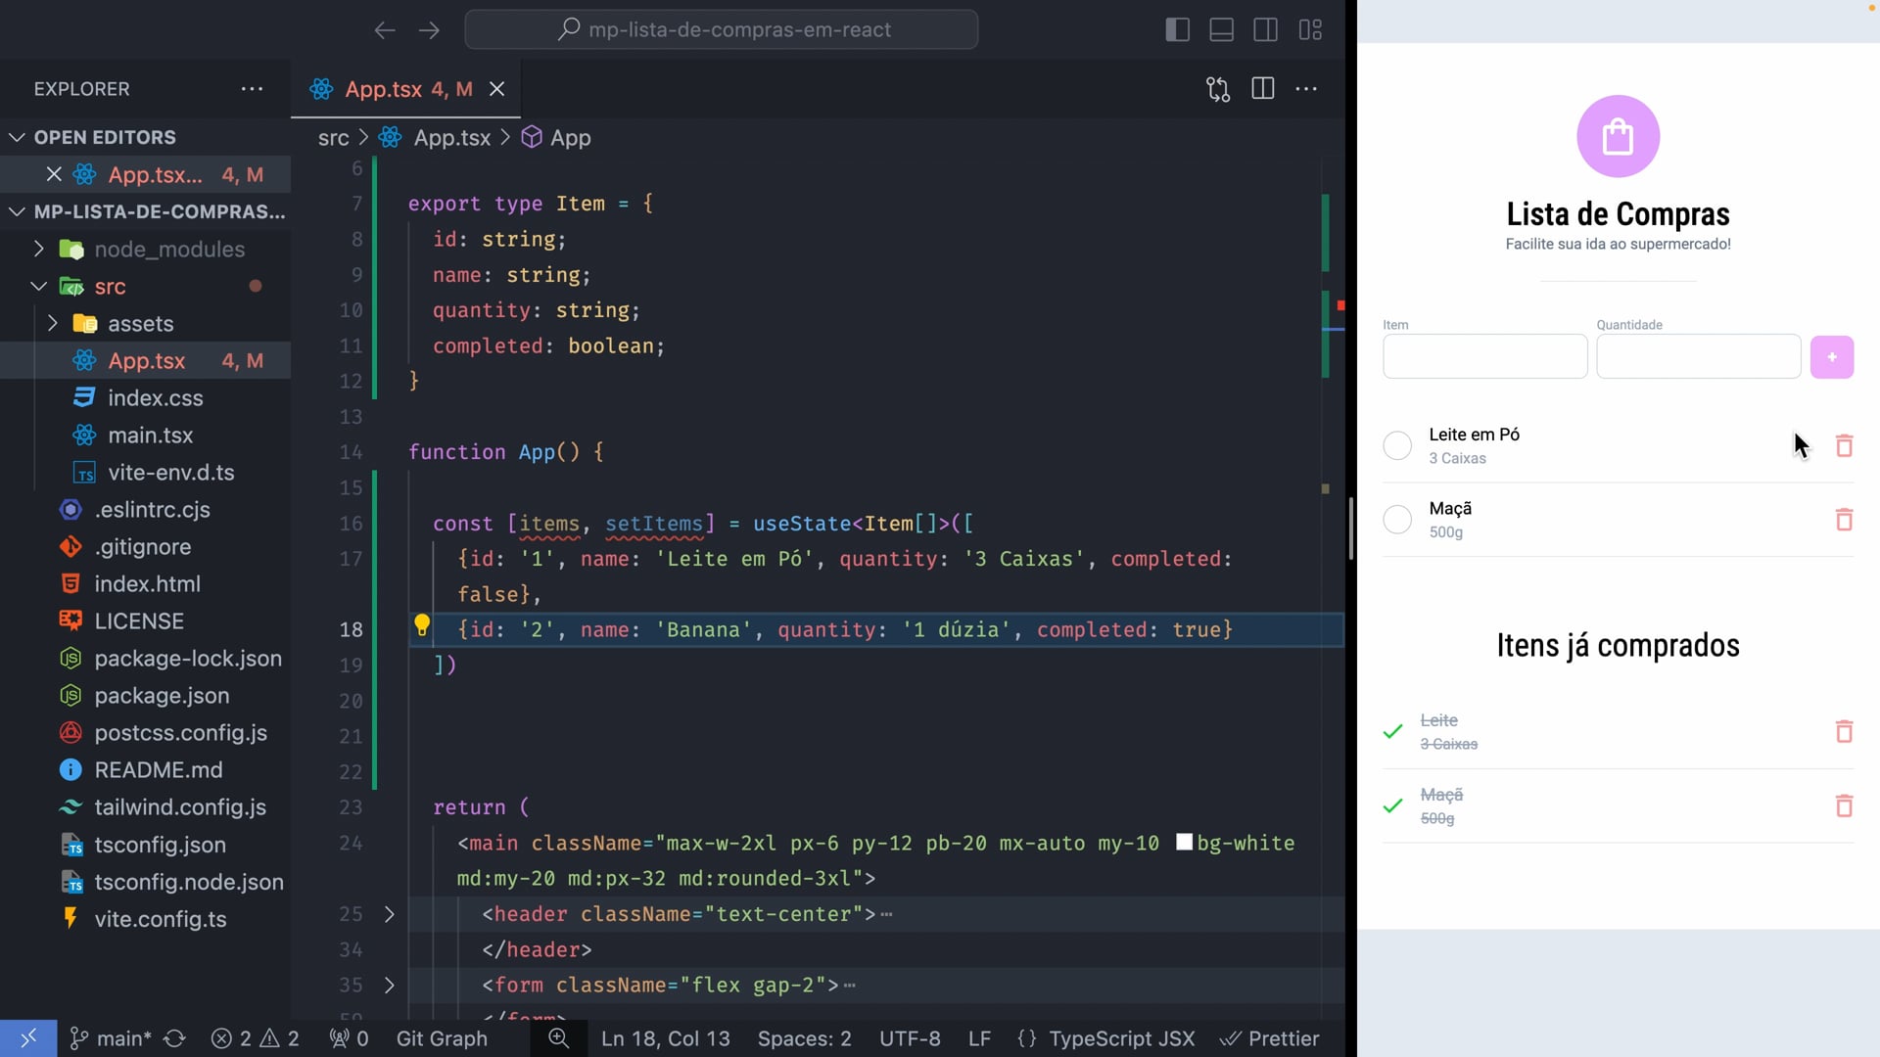1880x1057 pixels.
Task: Click the Prettier status item
Action: tap(1270, 1038)
